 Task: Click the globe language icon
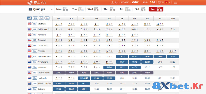point(159,2)
